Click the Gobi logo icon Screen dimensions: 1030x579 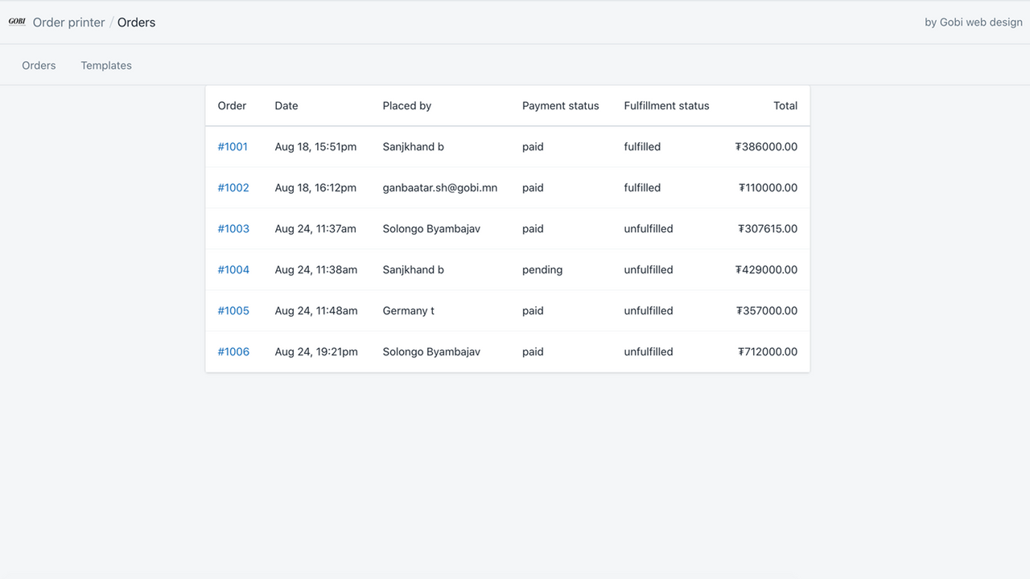tap(17, 22)
